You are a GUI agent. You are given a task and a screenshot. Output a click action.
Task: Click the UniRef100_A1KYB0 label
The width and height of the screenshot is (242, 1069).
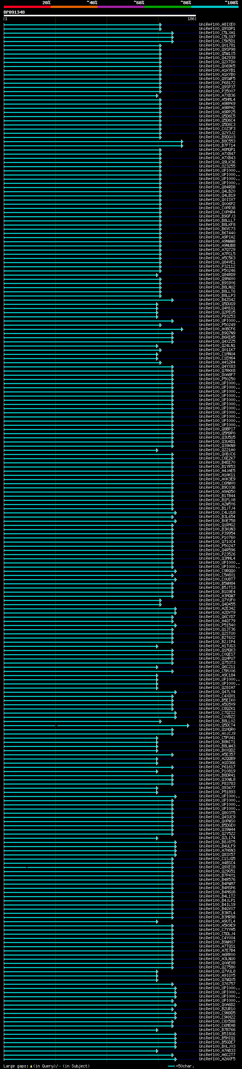(x=217, y=74)
